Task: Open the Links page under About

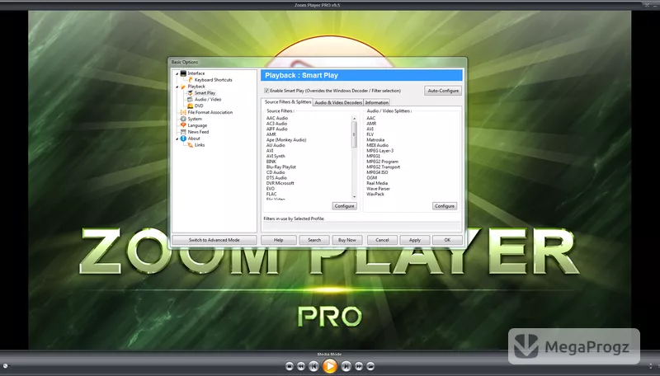Action: [x=200, y=145]
